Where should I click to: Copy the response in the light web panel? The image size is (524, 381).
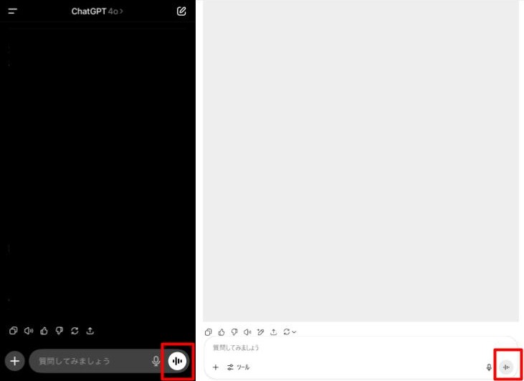coord(208,332)
